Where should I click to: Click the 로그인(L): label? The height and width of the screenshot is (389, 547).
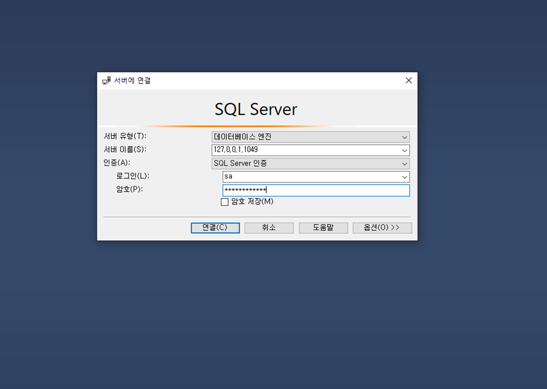click(x=133, y=176)
